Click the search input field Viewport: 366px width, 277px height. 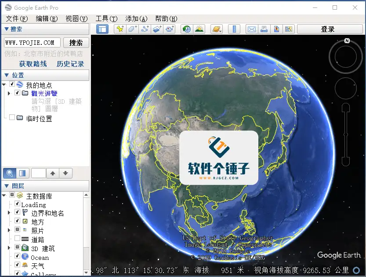point(32,43)
